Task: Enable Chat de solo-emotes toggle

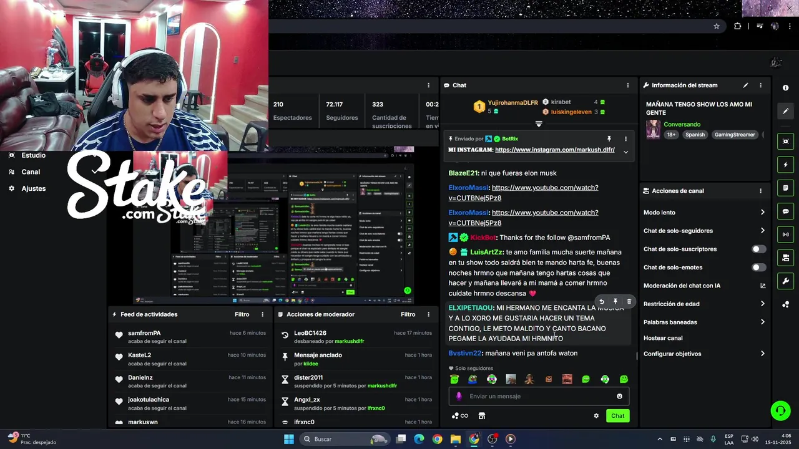Action: (758, 268)
